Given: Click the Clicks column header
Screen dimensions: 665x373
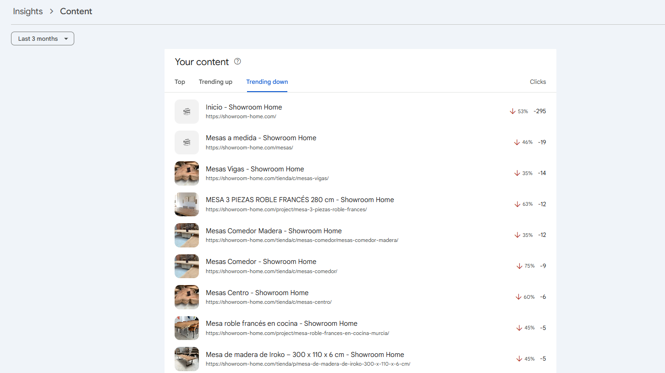Looking at the screenshot, I should point(538,82).
